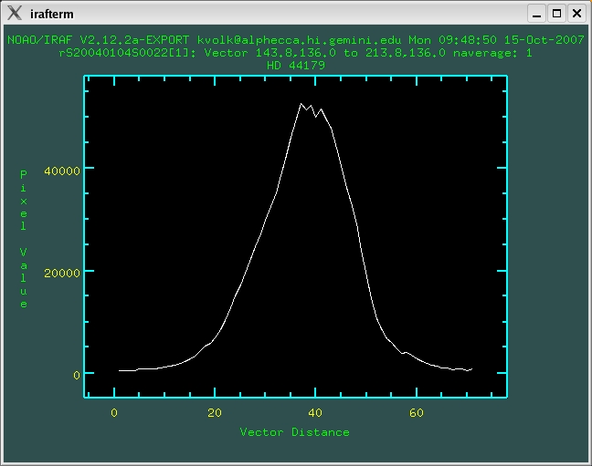
Task: Click the 60 x-axis tick label
Action: coord(416,413)
